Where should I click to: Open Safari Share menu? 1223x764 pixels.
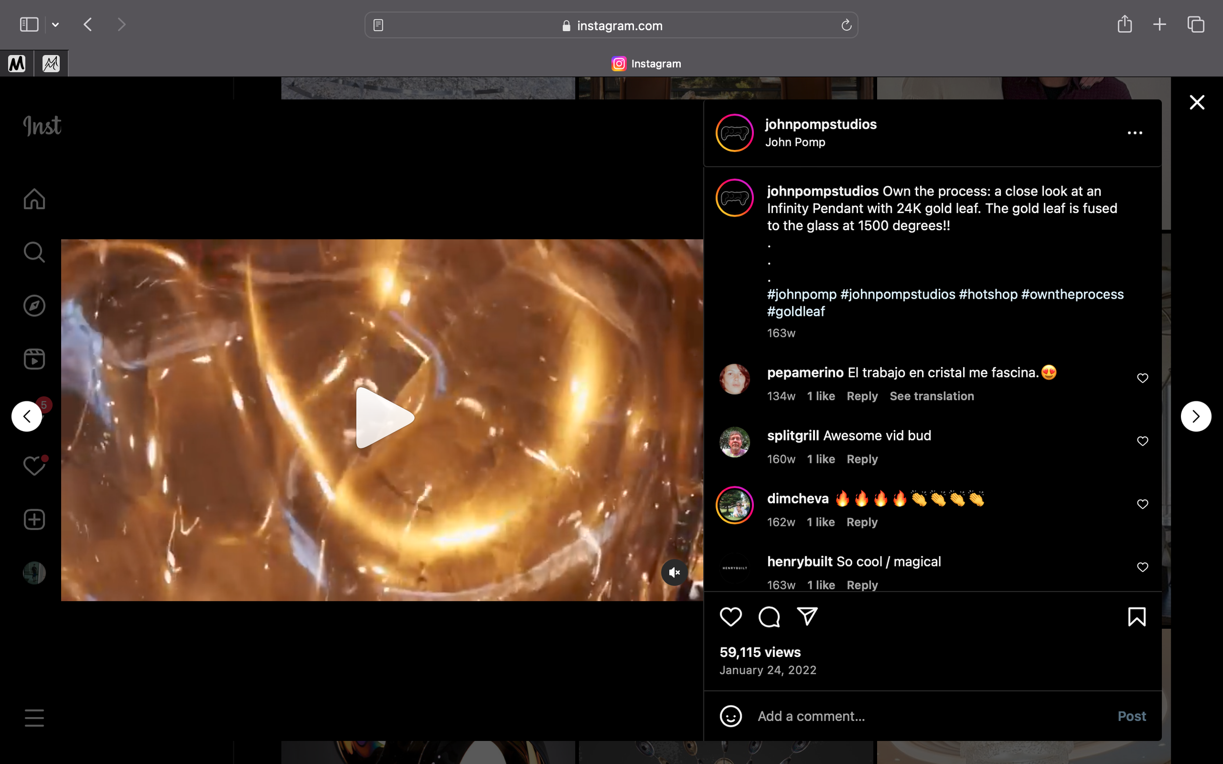click(1124, 24)
